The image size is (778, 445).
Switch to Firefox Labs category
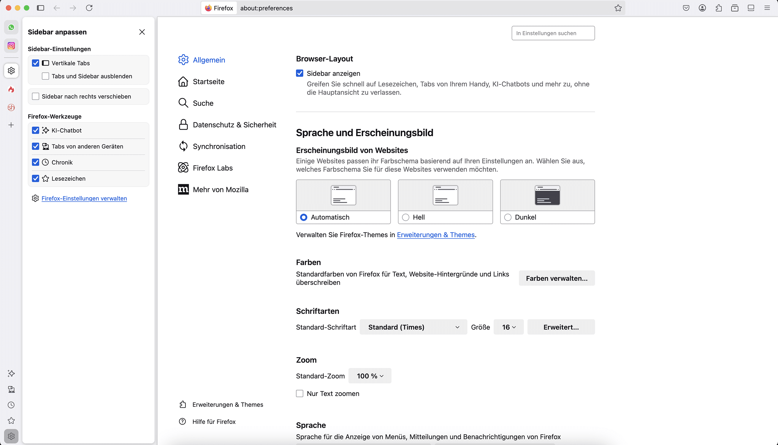pos(213,168)
